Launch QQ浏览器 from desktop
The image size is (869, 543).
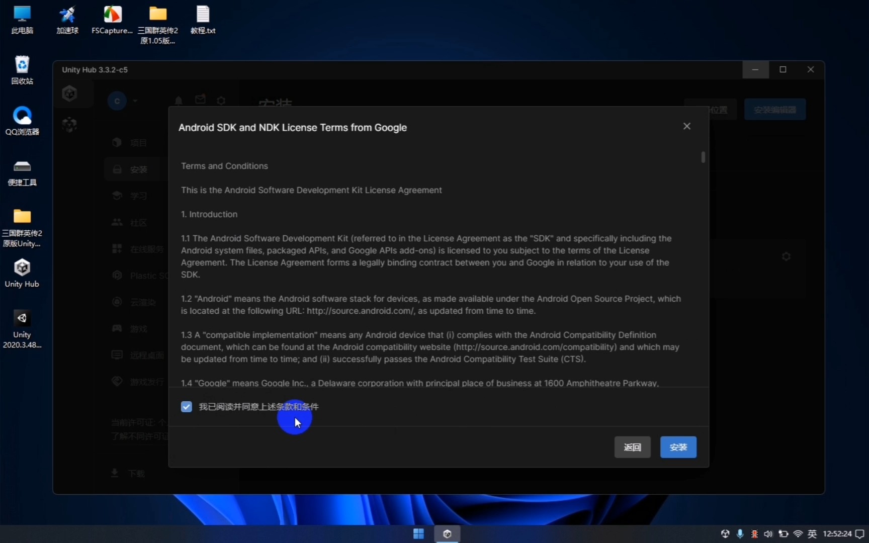22,121
